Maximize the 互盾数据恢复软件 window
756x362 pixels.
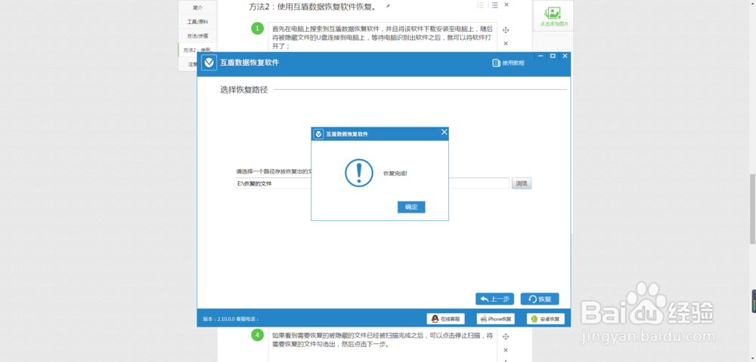point(553,57)
